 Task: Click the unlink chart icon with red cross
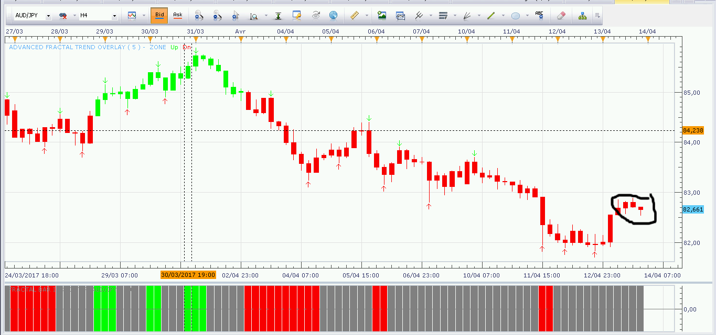click(63, 16)
